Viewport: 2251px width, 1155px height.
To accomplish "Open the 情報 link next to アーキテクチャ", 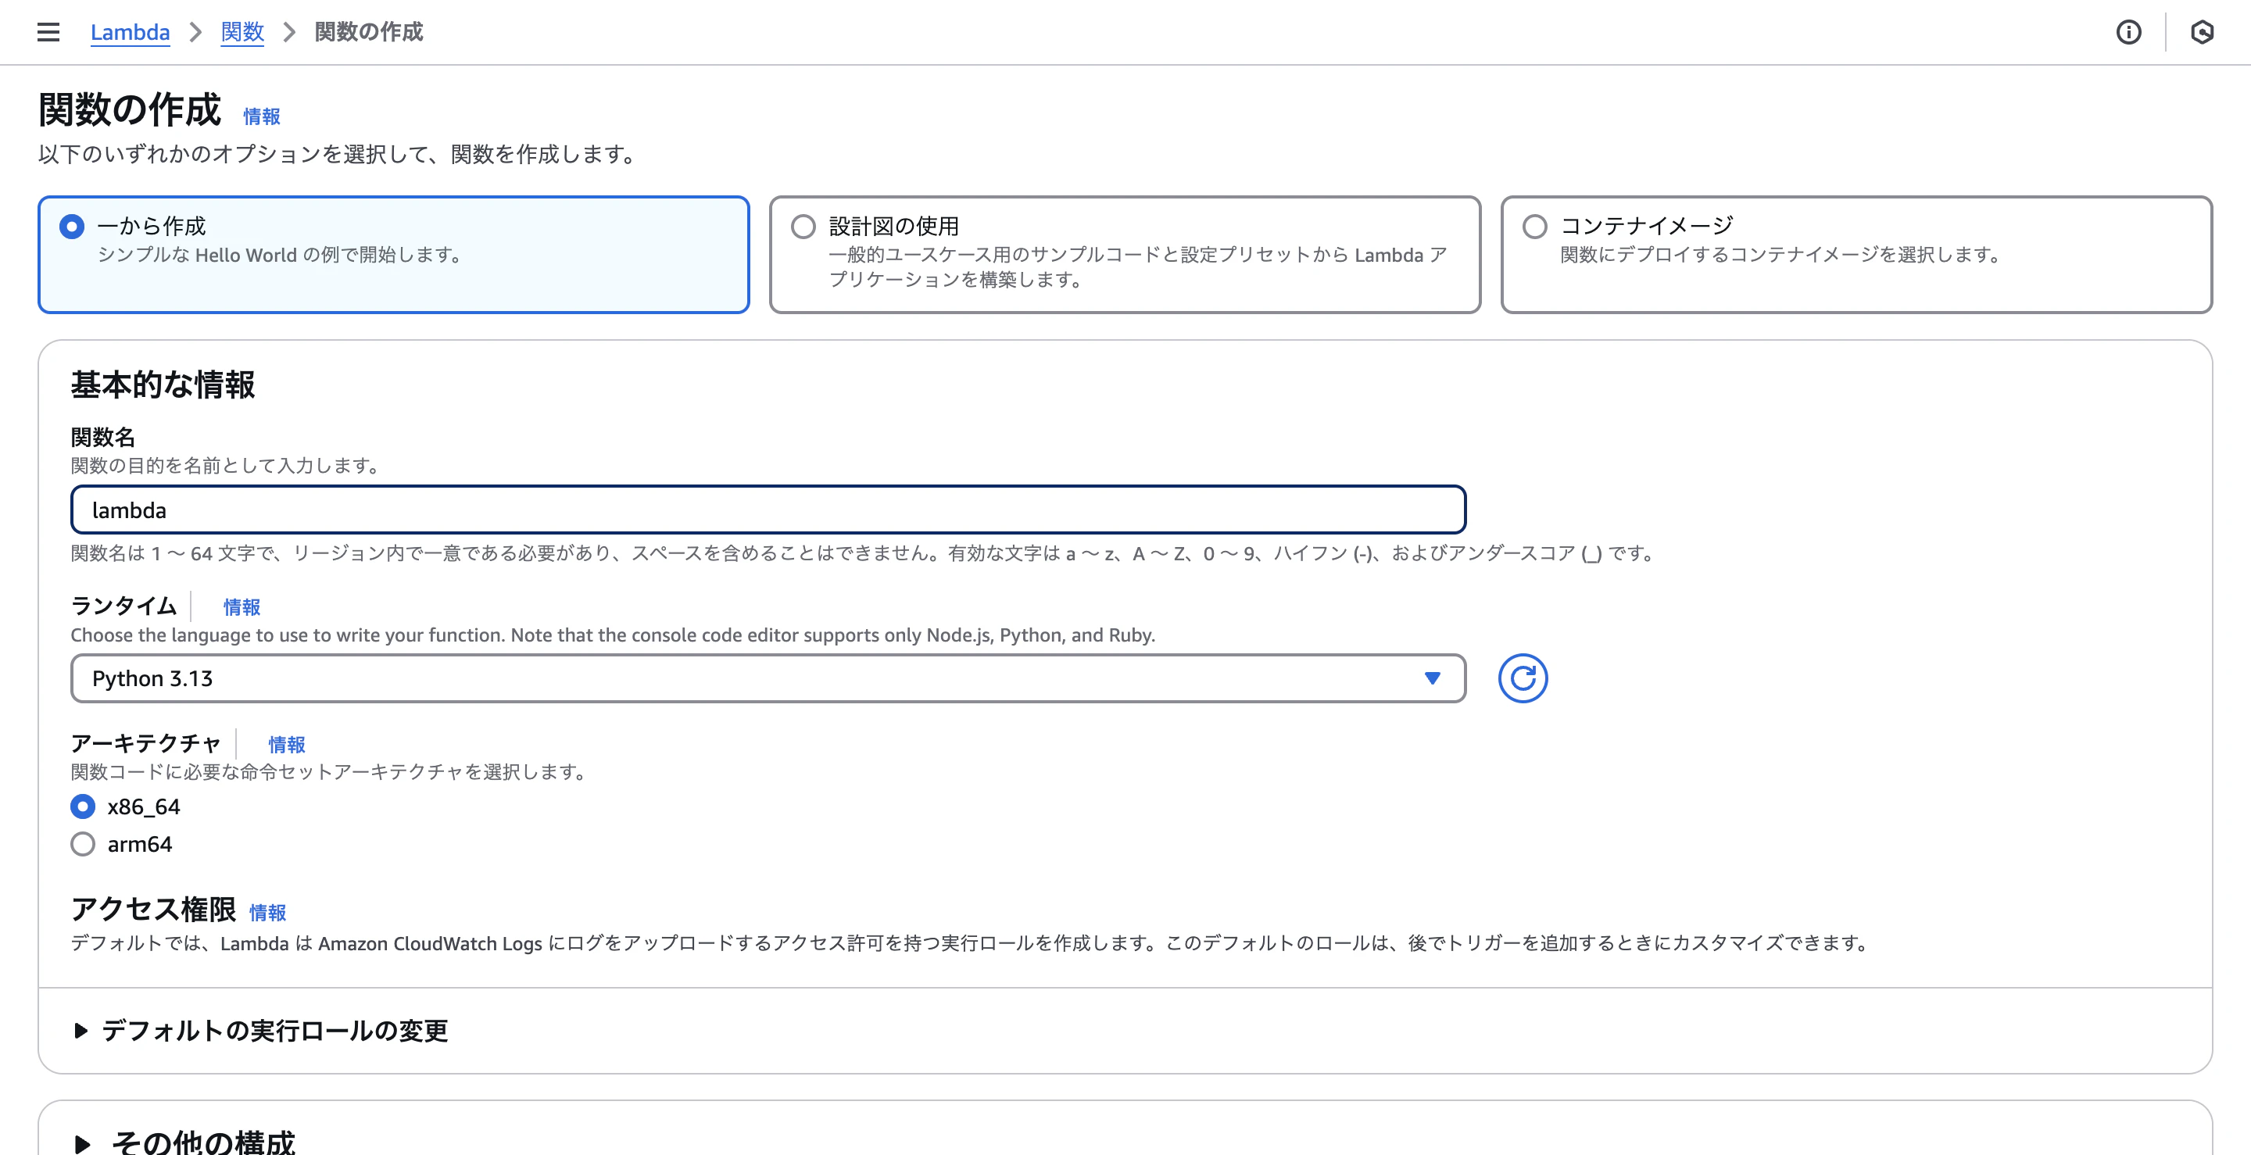I will (x=287, y=745).
